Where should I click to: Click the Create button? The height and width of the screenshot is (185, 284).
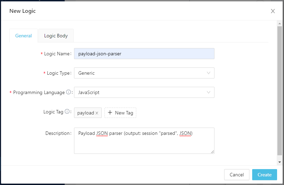[264, 175]
